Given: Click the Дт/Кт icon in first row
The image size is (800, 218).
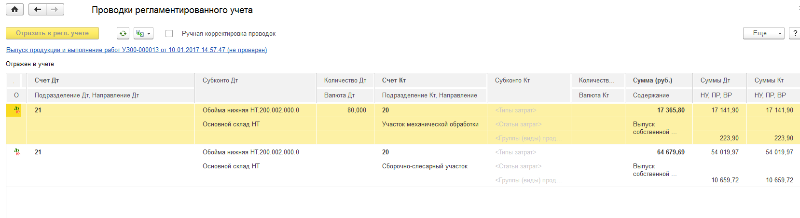Looking at the screenshot, I should (x=17, y=110).
